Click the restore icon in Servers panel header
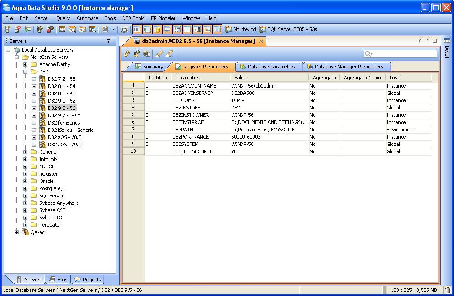 coord(108,42)
